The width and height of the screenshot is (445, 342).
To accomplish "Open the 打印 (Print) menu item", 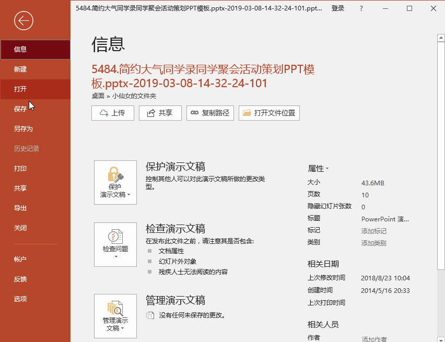I will coord(20,168).
